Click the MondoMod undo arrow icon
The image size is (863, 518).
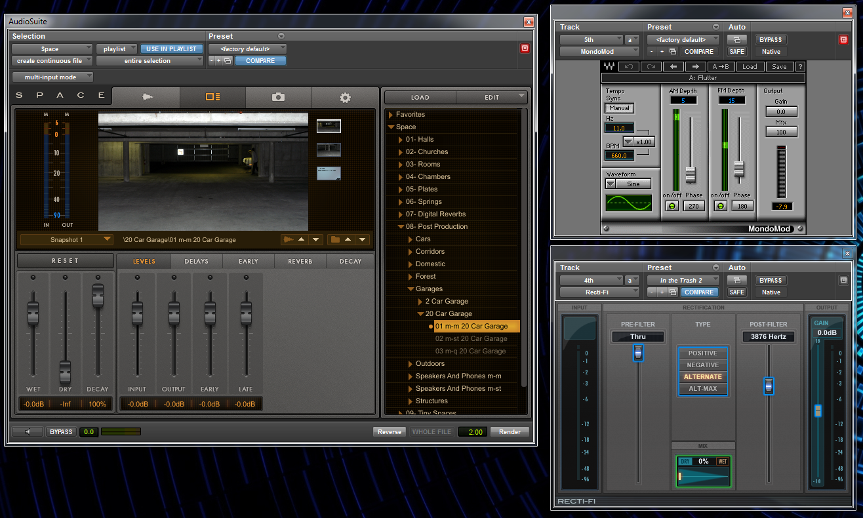(x=629, y=66)
